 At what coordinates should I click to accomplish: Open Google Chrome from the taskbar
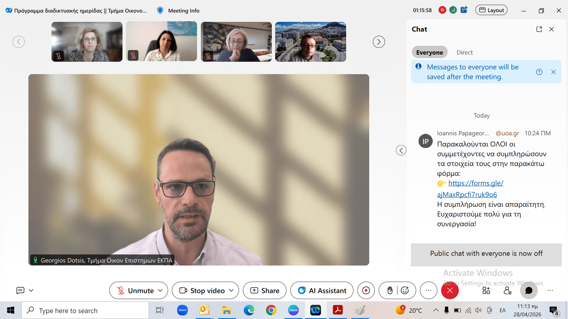click(271, 310)
